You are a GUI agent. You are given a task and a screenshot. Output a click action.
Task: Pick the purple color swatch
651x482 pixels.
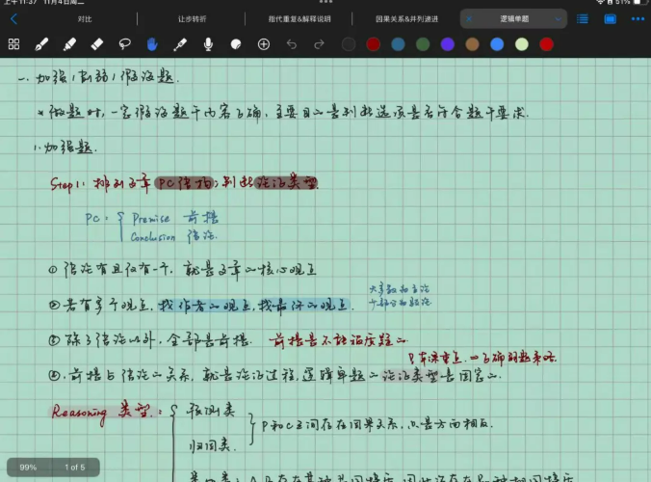[447, 44]
